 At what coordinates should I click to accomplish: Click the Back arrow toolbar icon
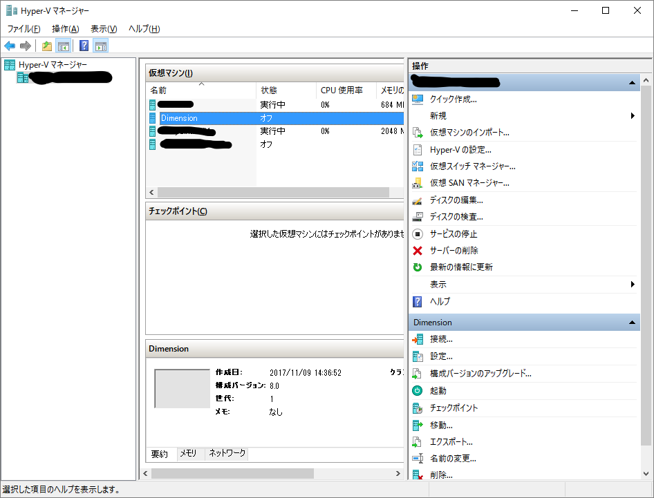[x=10, y=46]
